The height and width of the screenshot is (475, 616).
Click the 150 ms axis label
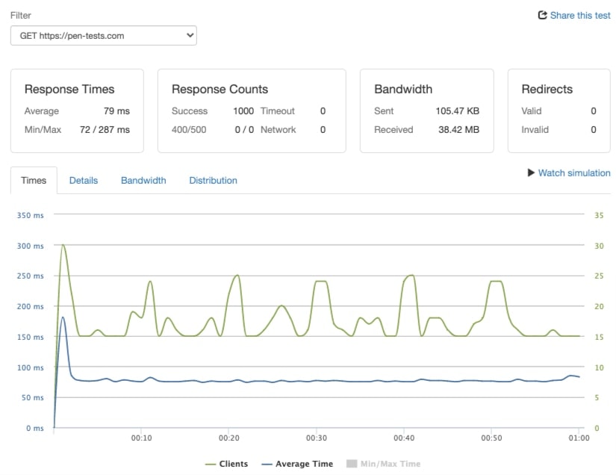[31, 337]
